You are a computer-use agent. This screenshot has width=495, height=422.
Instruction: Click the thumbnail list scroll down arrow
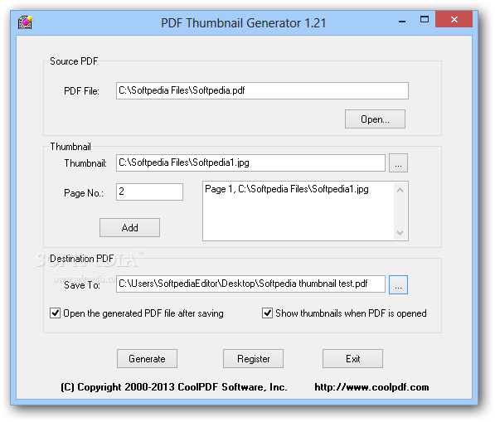[400, 233]
